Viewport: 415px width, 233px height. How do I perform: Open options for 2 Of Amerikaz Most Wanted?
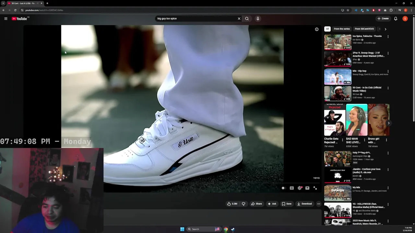click(x=388, y=53)
